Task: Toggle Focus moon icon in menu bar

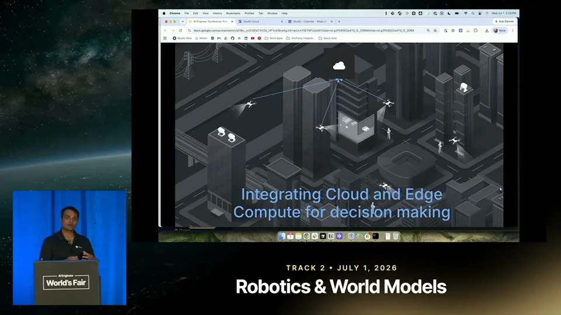Action: click(449, 13)
